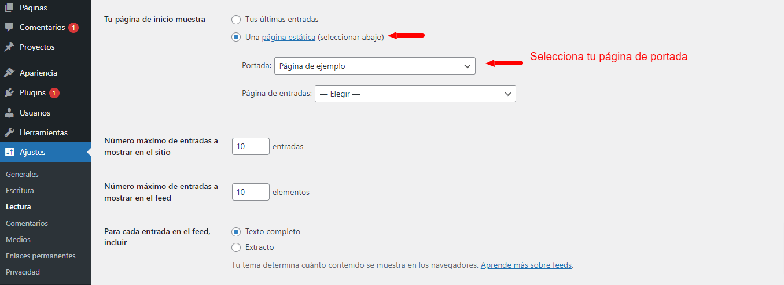Click the Comentarios speech bubble icon
This screenshot has height=285, width=784.
pyautogui.click(x=9, y=27)
